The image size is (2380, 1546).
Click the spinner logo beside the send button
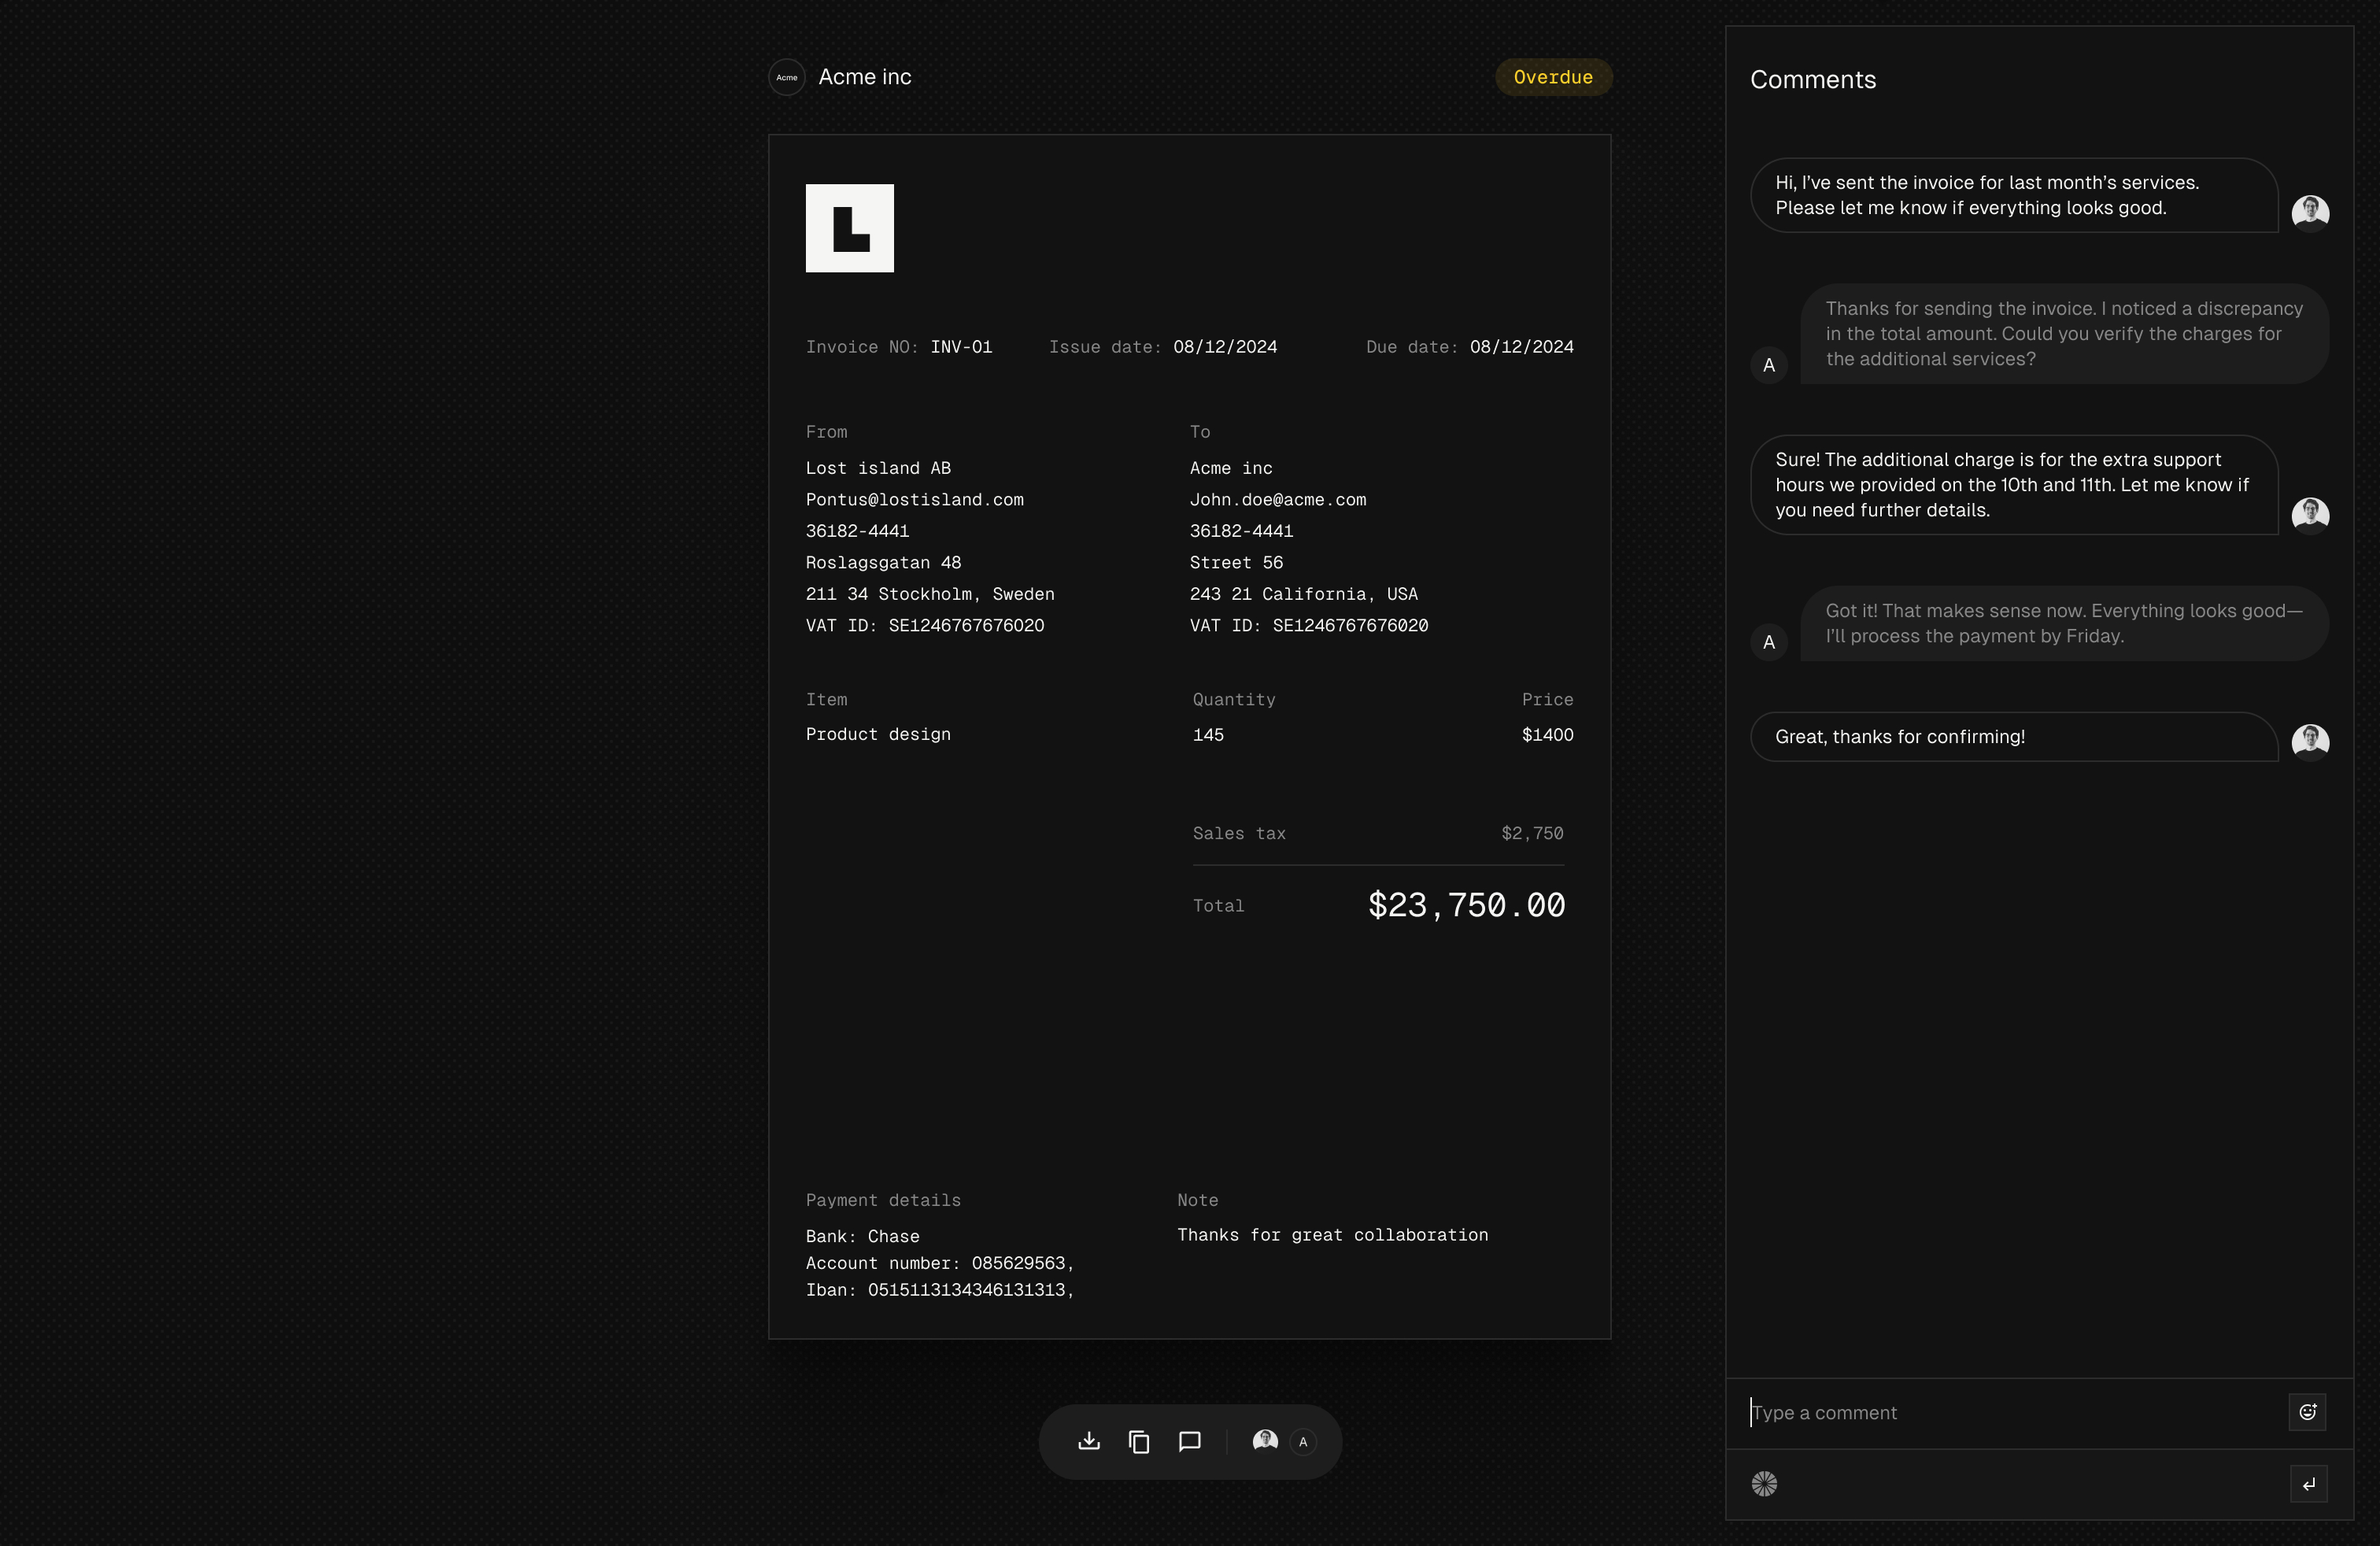coord(1765,1484)
